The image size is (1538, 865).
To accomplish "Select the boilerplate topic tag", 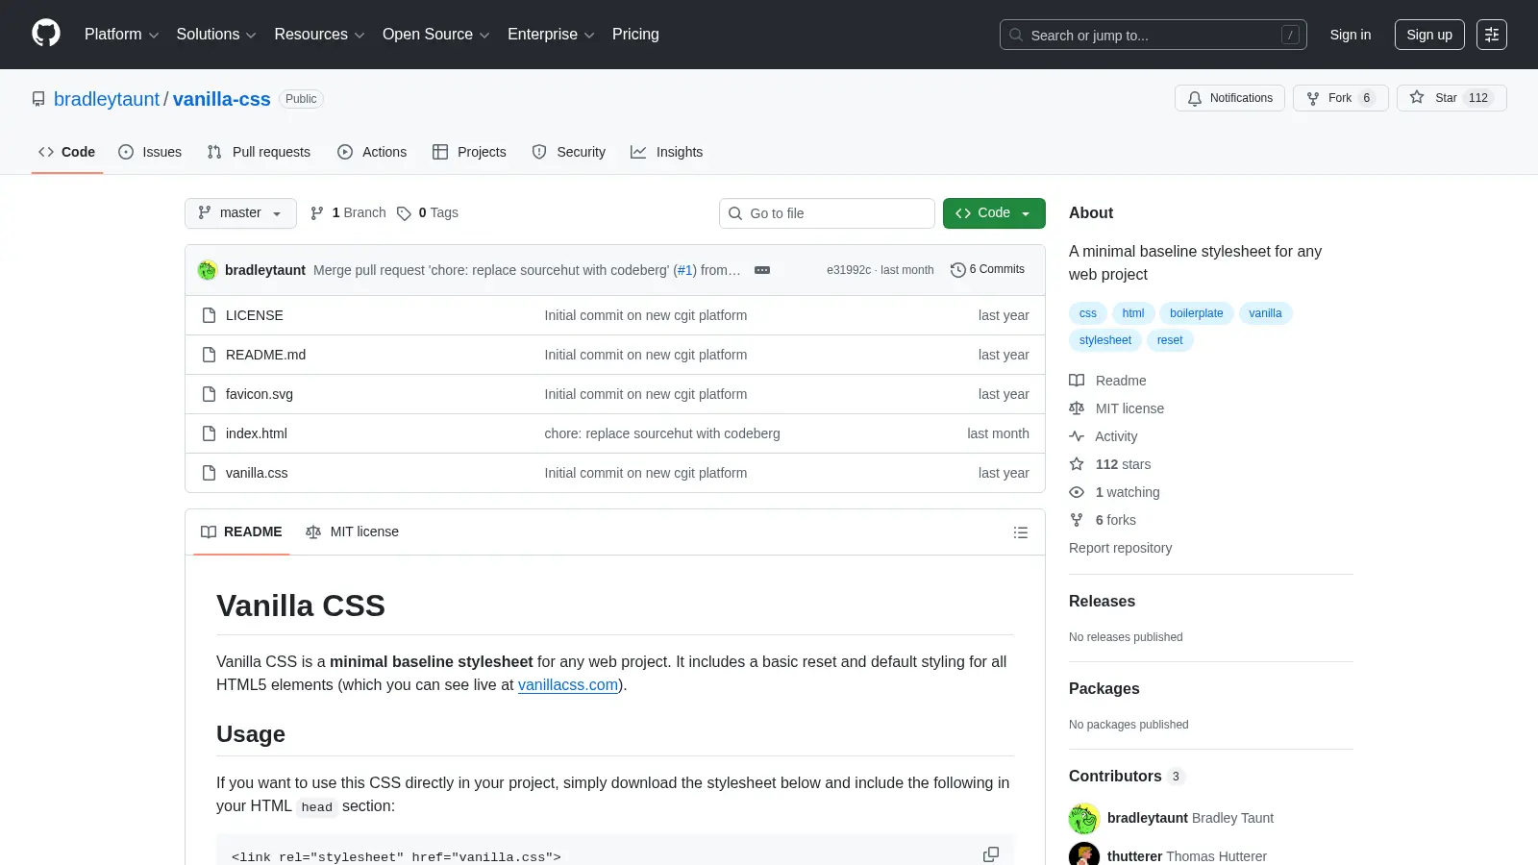I will click(x=1197, y=313).
